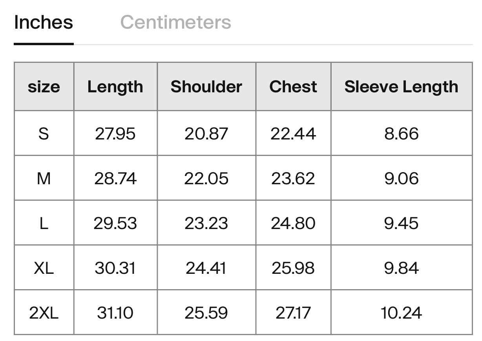The width and height of the screenshot is (482, 341).
Task: Select the XL size row label
Action: pos(44,268)
